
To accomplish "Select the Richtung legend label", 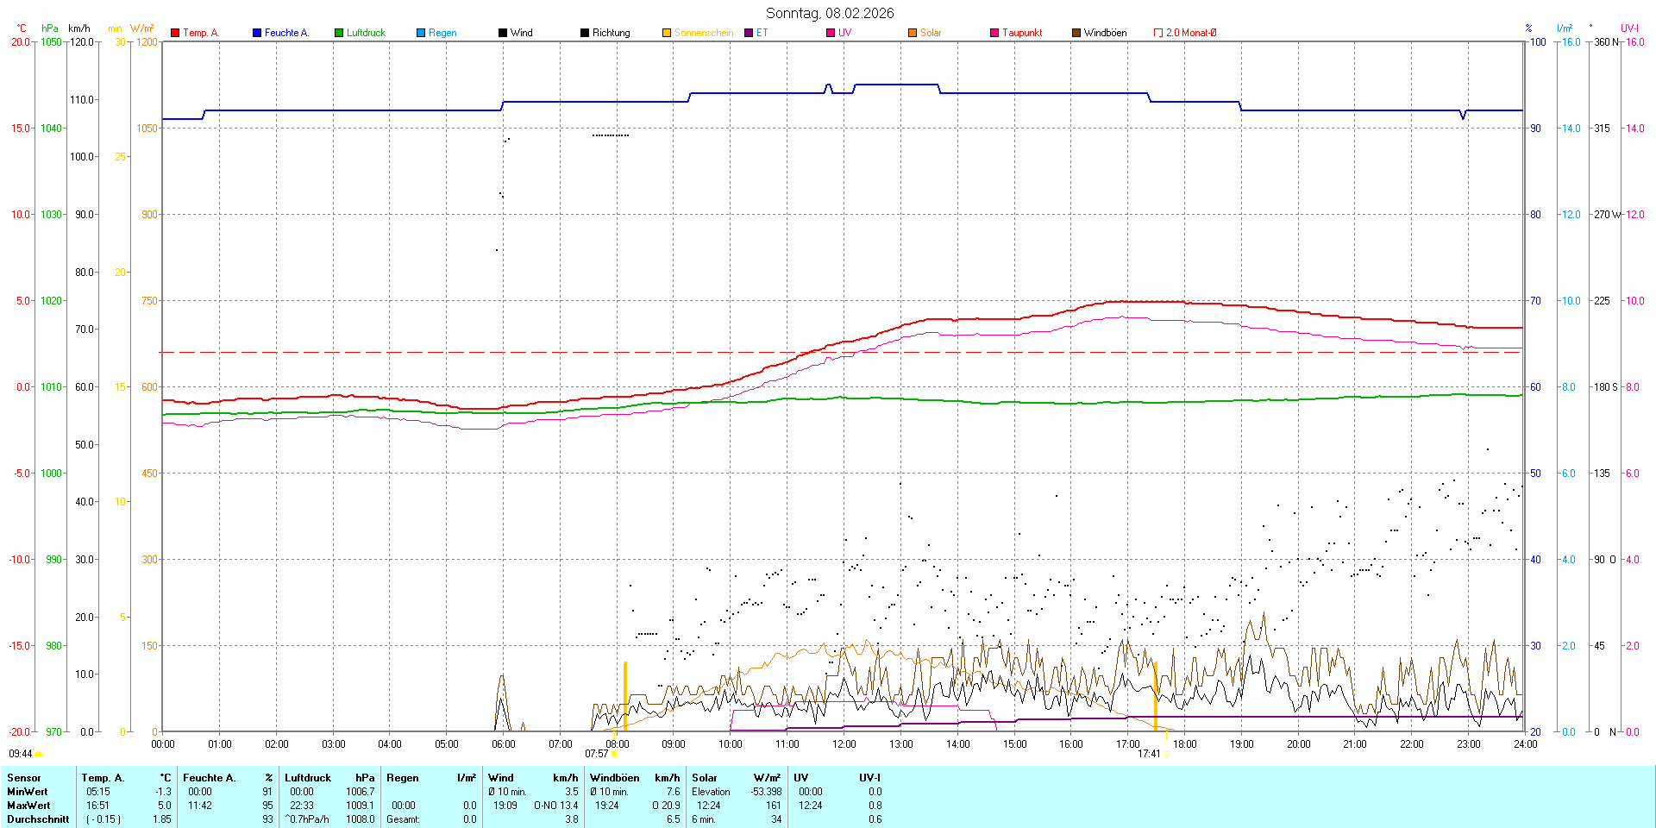I will [x=611, y=33].
